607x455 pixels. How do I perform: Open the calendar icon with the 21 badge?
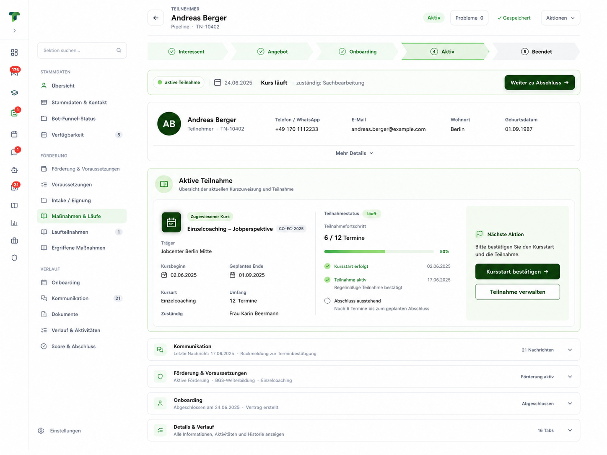click(14, 187)
